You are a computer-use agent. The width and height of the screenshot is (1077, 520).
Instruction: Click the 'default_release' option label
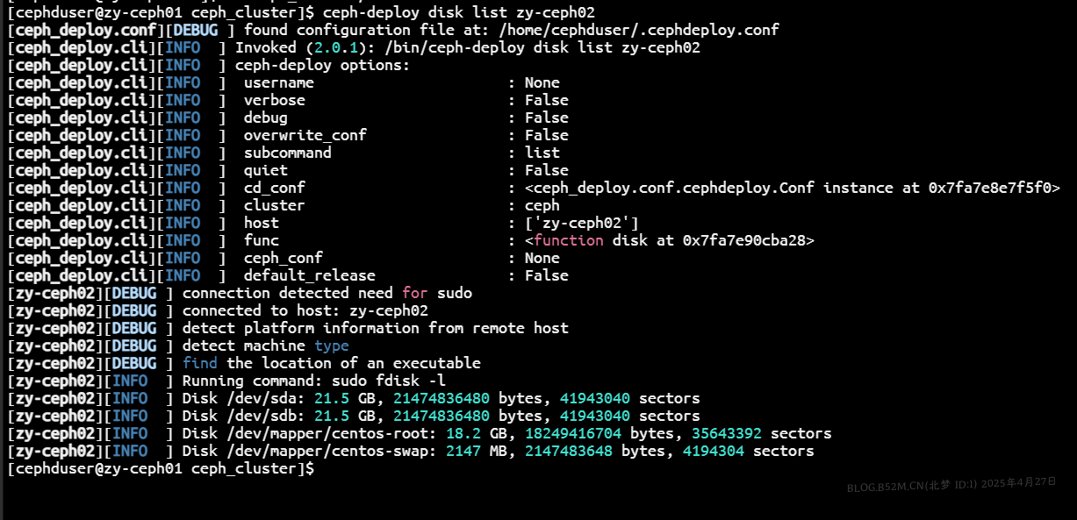(309, 275)
